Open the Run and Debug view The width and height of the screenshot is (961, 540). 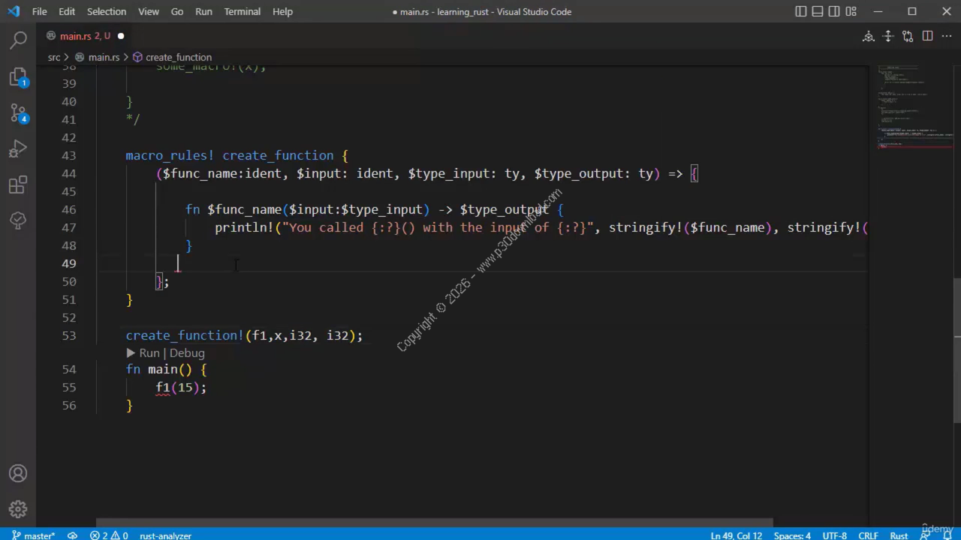(18, 149)
